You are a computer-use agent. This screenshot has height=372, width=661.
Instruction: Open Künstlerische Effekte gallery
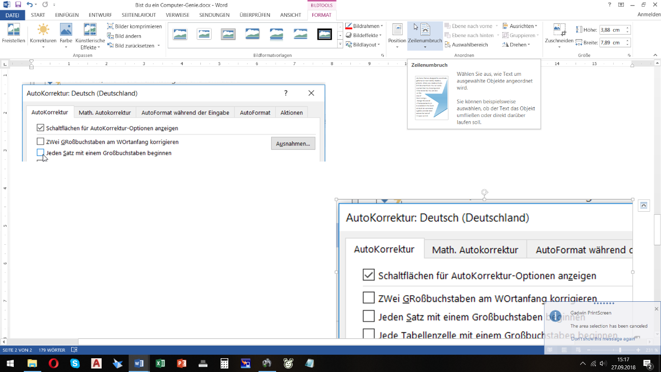coord(90,36)
